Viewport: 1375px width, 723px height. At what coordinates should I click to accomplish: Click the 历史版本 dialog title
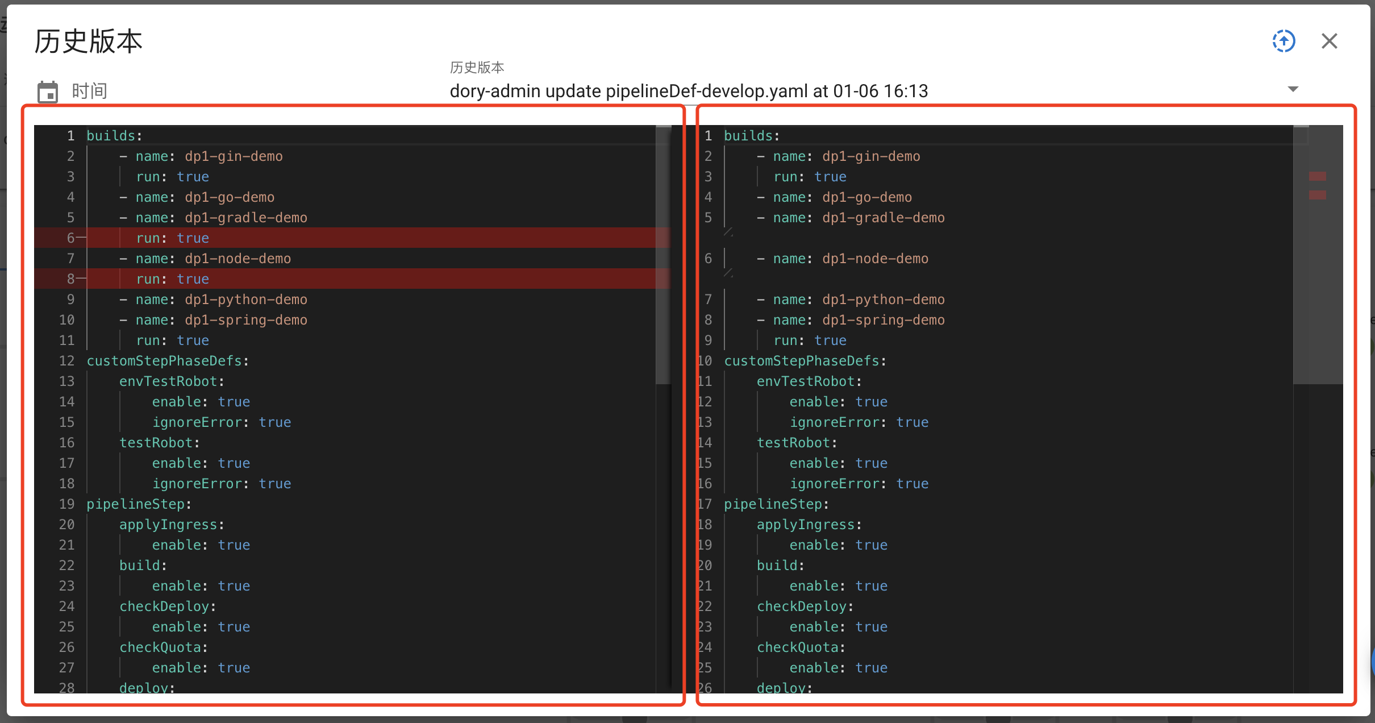(x=88, y=41)
